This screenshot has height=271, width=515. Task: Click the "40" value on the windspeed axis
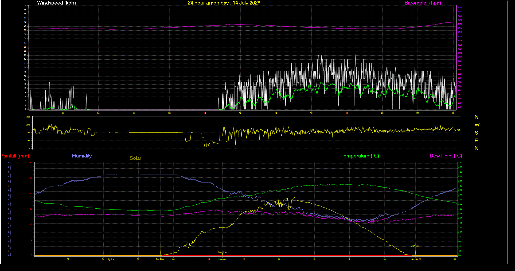[25, 26]
